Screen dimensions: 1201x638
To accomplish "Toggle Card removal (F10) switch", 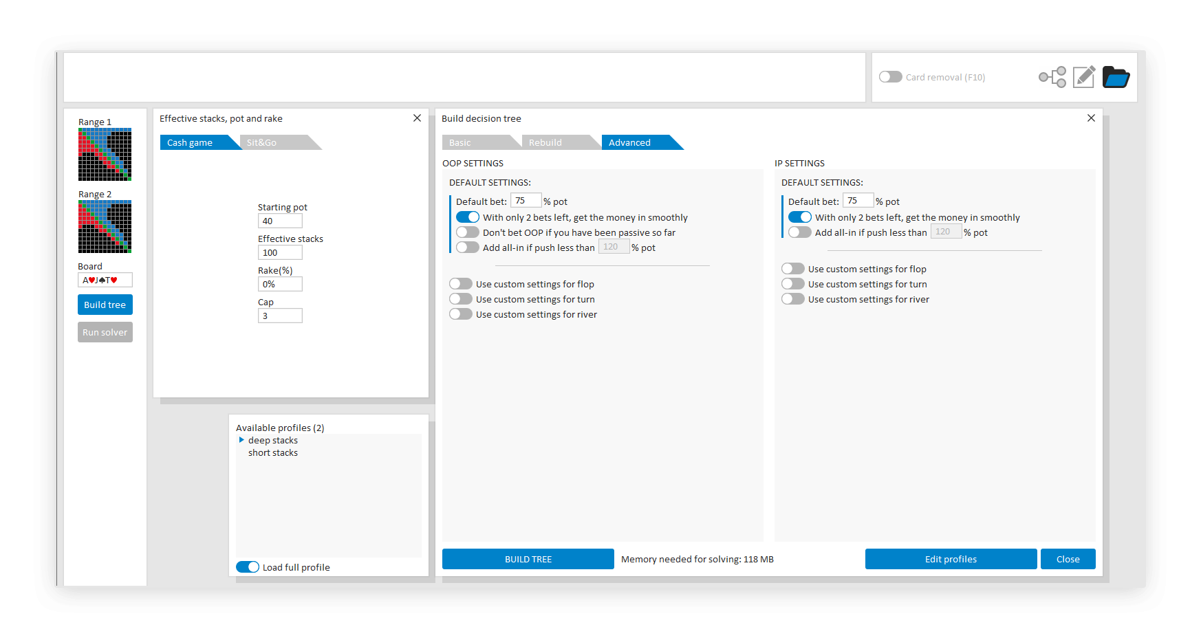I will coord(891,77).
